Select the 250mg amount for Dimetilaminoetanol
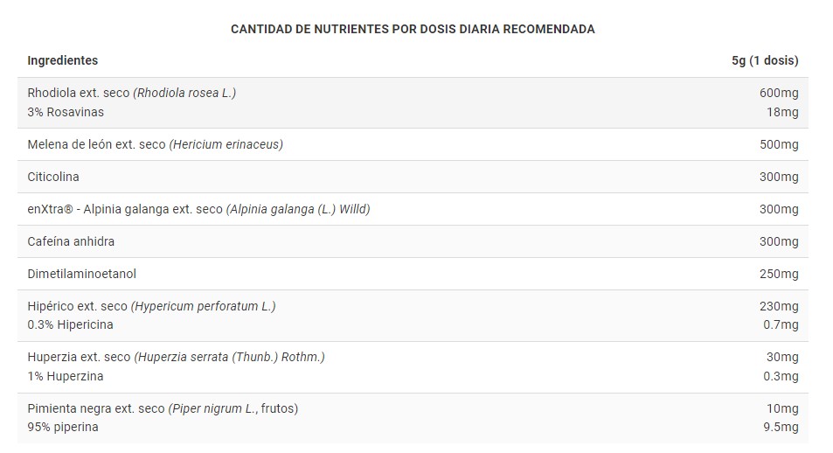 click(779, 274)
